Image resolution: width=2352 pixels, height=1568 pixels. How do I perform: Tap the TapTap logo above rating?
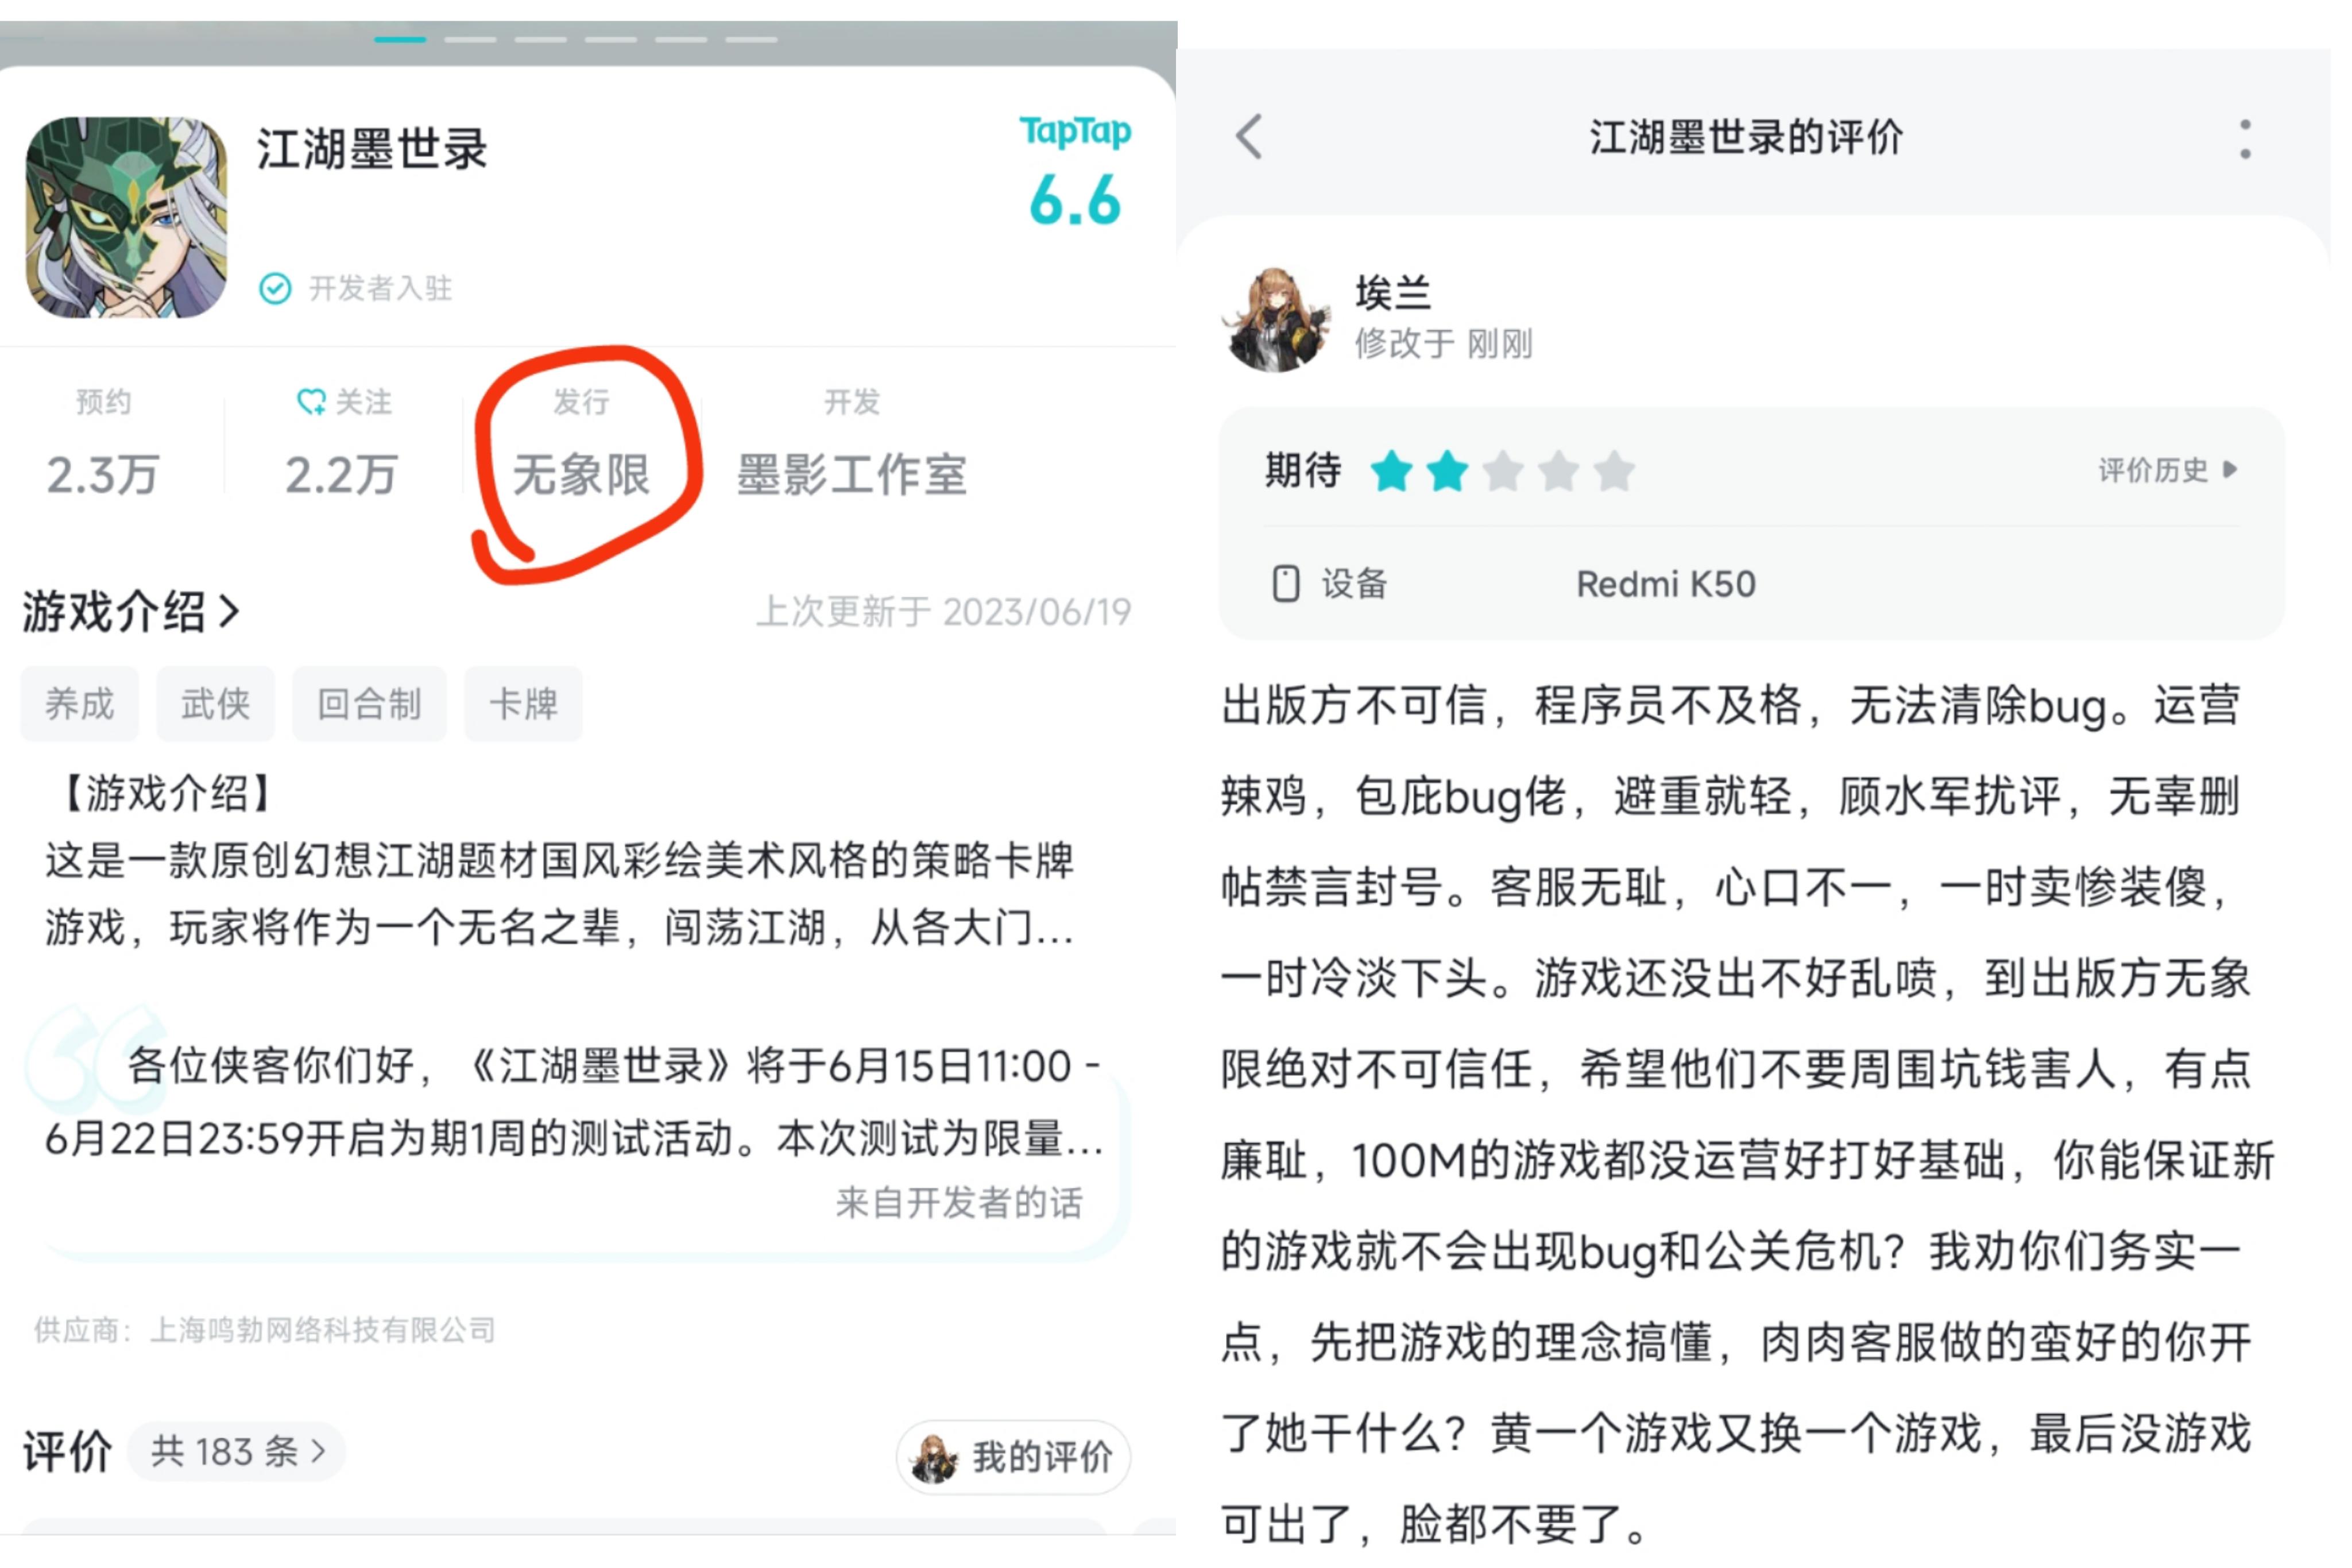1074,131
